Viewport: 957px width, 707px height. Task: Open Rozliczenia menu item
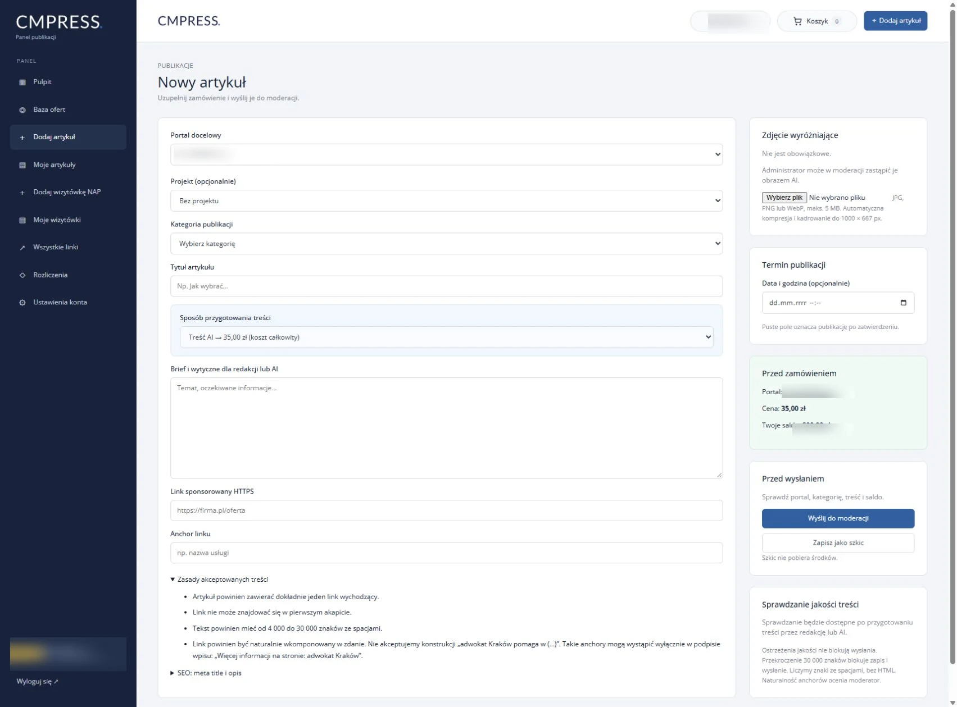[x=68, y=275]
